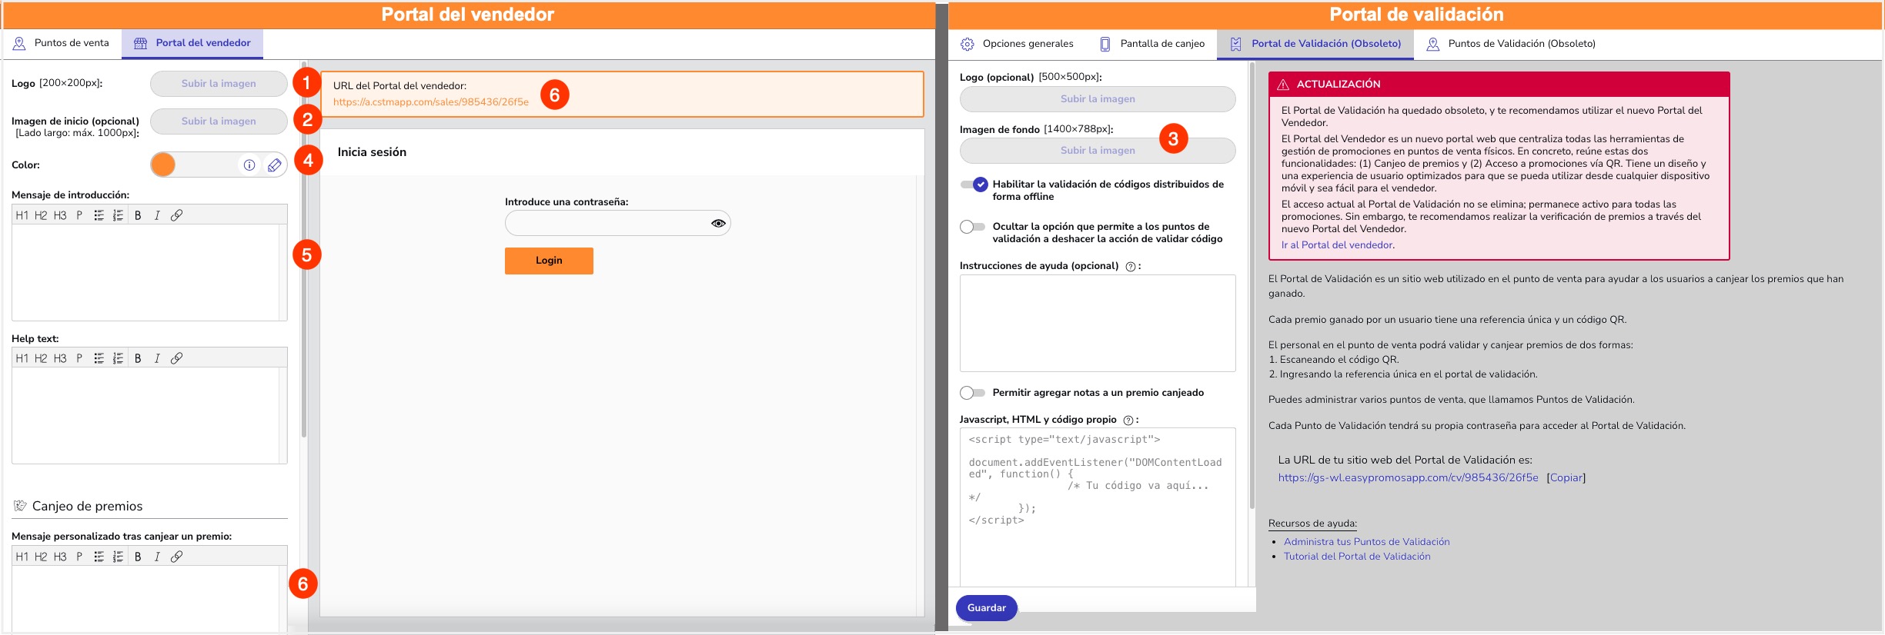Apply H1 in Mensaje personalizado editor
This screenshot has width=1885, height=635.
pyautogui.click(x=22, y=557)
